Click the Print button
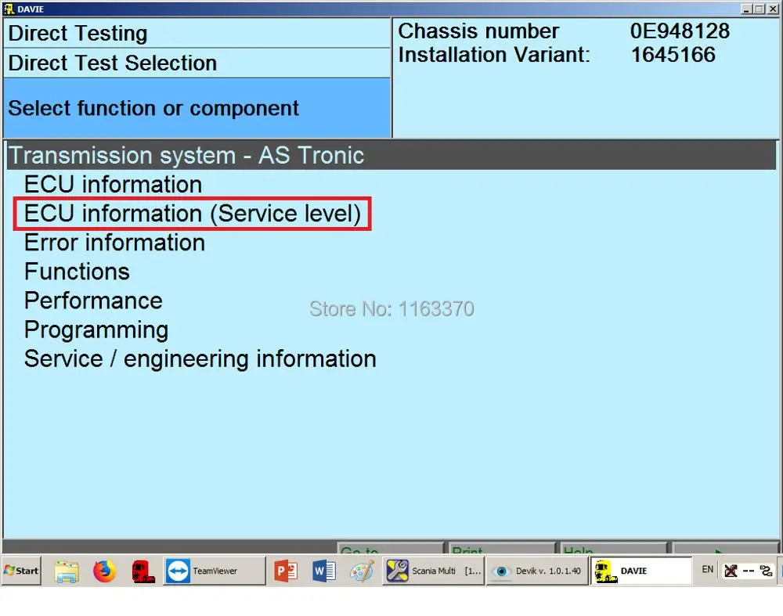Image resolution: width=783 pixels, height=616 pixels. pos(502,548)
